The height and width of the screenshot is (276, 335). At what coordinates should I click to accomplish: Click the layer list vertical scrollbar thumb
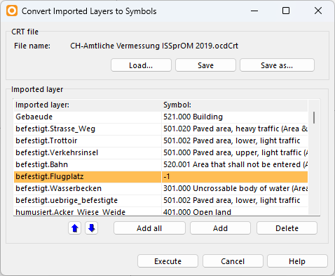tap(314, 117)
